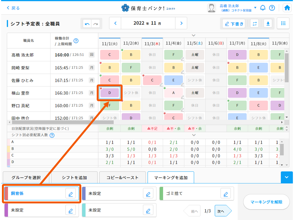Switch to コピー&ペースト tab
The height and width of the screenshot is (220, 294).
(x=122, y=178)
